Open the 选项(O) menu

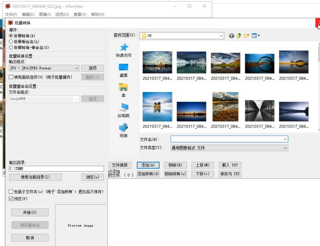point(62,15)
